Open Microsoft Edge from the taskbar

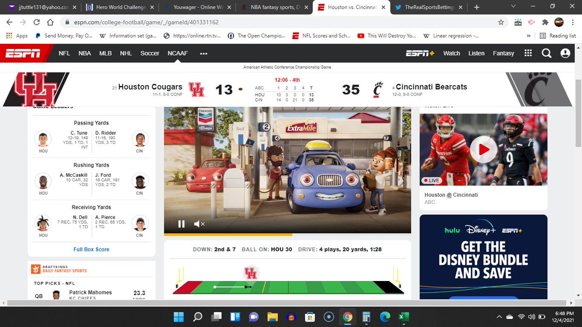[384, 317]
